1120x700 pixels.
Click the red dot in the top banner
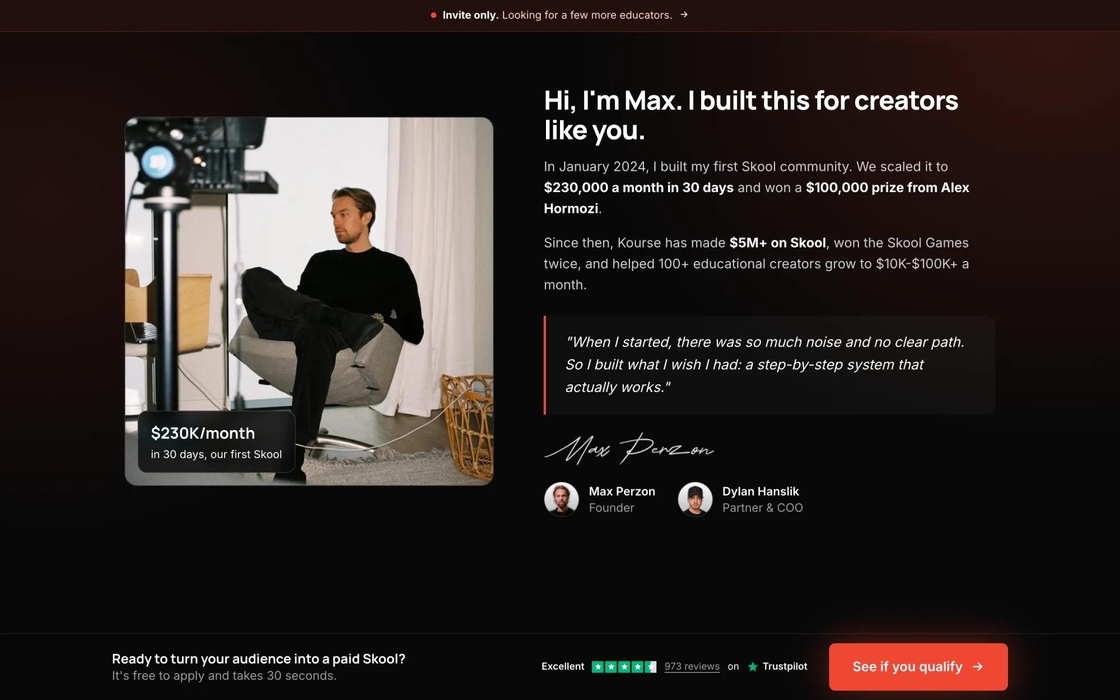pyautogui.click(x=433, y=15)
